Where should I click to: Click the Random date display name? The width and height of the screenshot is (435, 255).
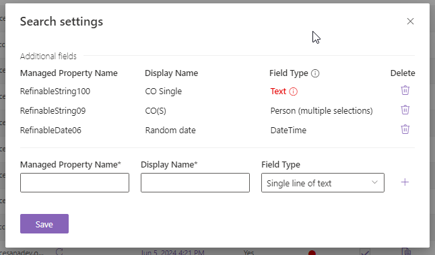pyautogui.click(x=170, y=130)
